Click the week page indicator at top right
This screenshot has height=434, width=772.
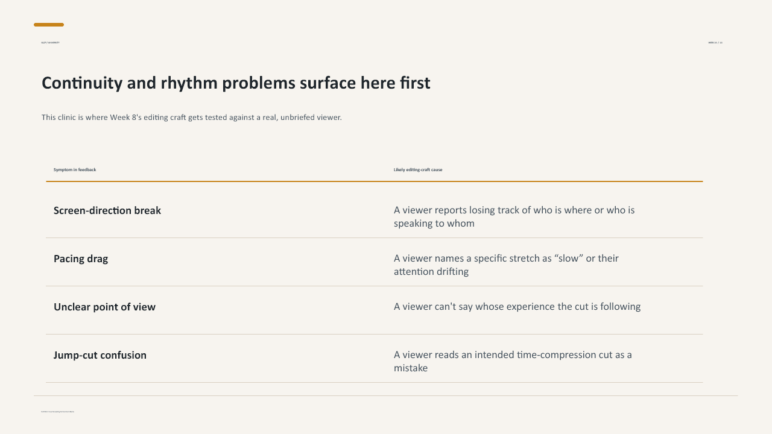715,43
